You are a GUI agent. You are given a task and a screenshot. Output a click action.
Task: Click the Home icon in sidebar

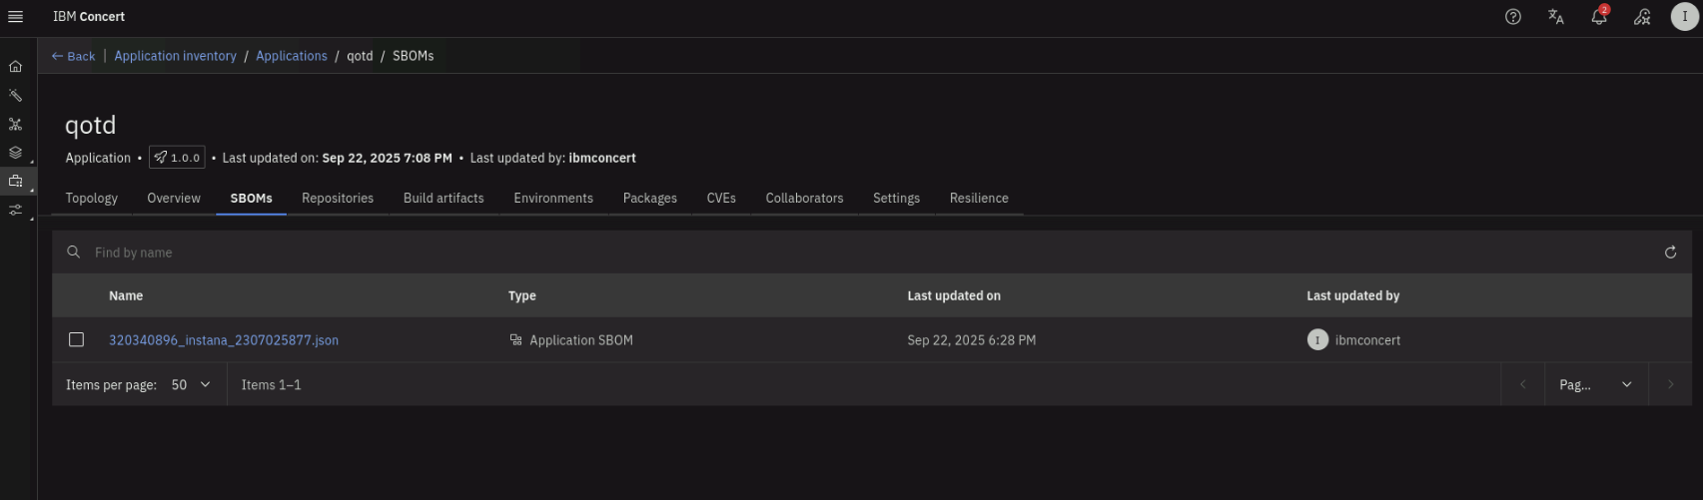(15, 67)
